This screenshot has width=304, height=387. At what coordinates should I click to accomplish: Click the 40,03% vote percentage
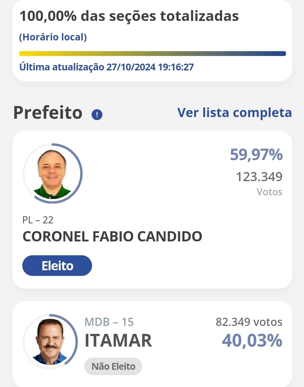[x=252, y=340]
